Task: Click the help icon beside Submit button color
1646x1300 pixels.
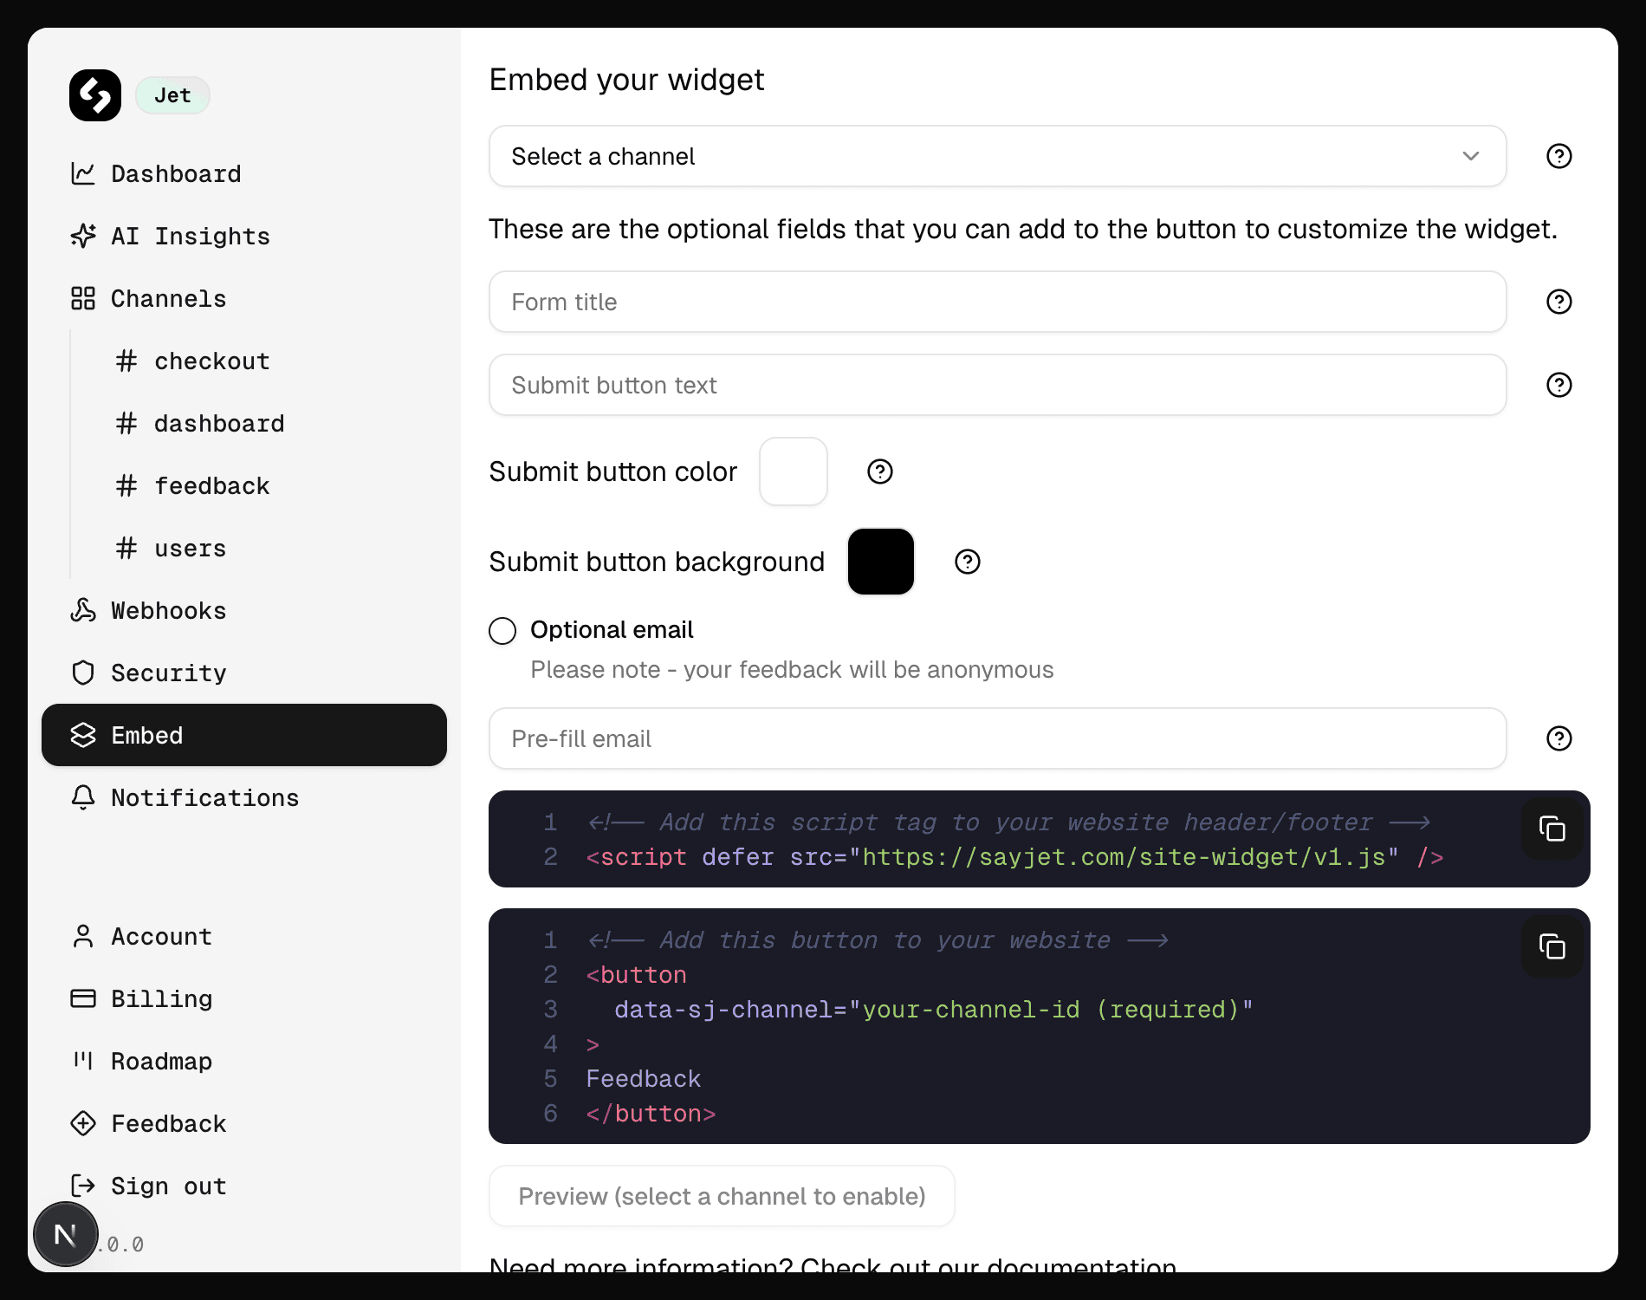Action: point(880,471)
